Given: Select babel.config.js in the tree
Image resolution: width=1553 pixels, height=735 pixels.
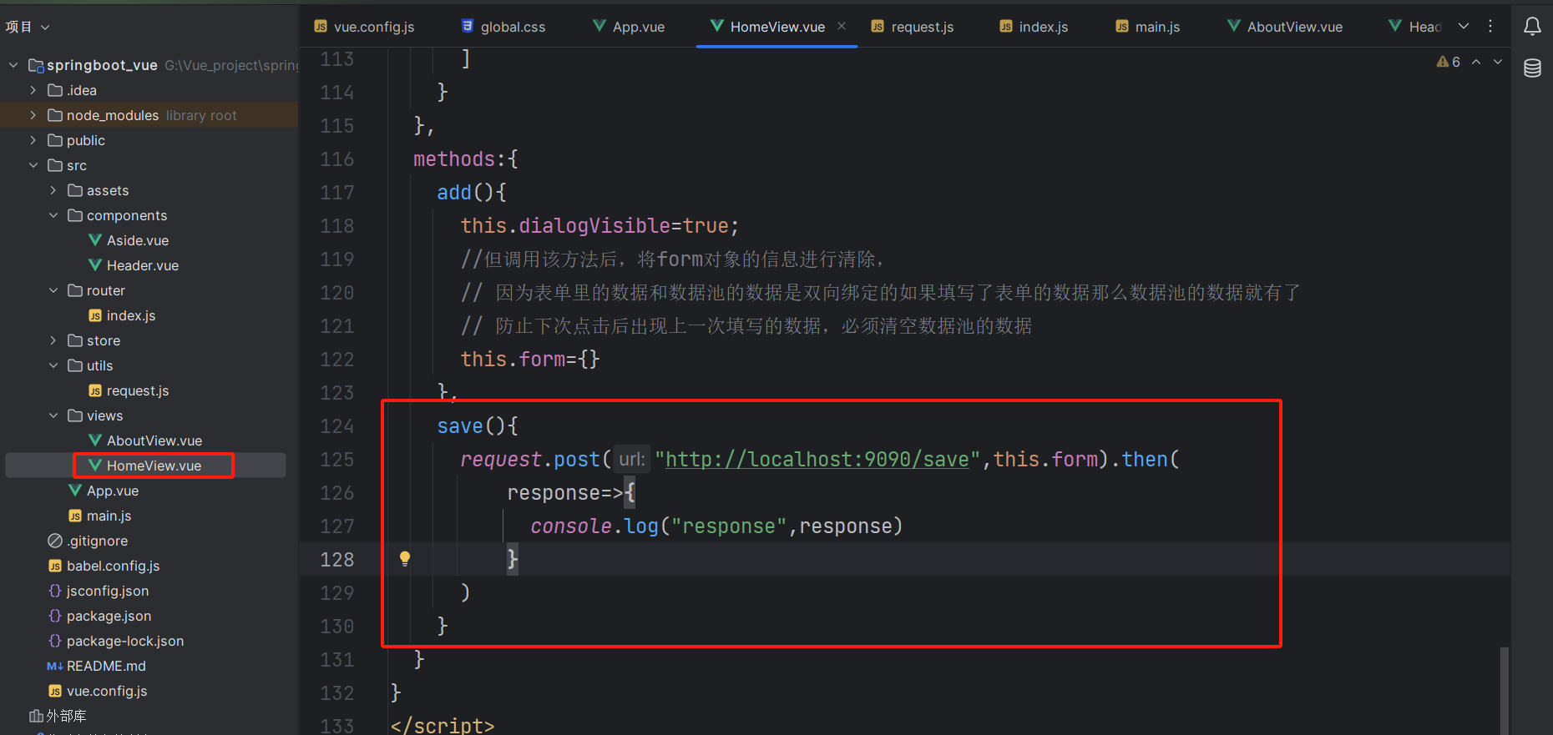Looking at the screenshot, I should pyautogui.click(x=104, y=566).
